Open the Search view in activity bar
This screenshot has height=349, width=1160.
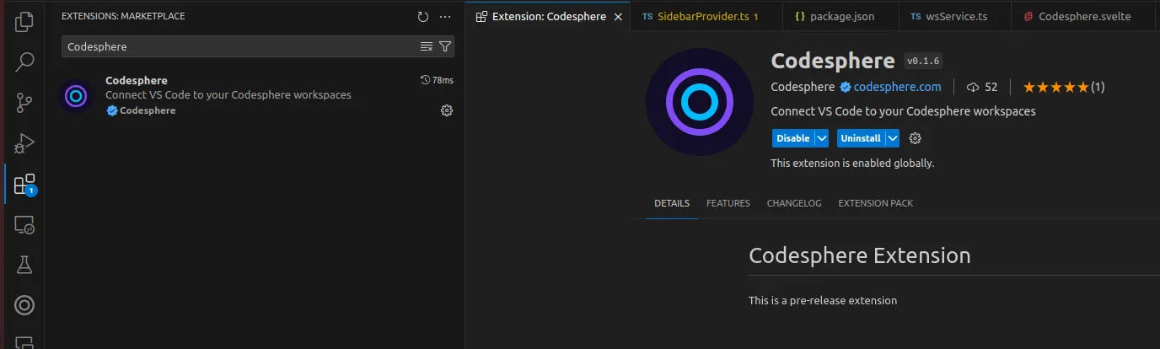click(24, 62)
